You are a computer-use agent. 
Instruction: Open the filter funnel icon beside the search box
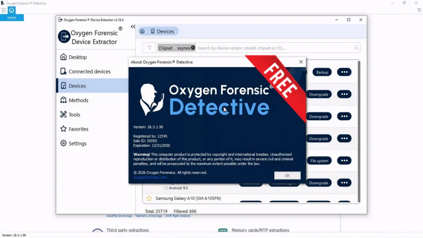pyautogui.click(x=150, y=48)
